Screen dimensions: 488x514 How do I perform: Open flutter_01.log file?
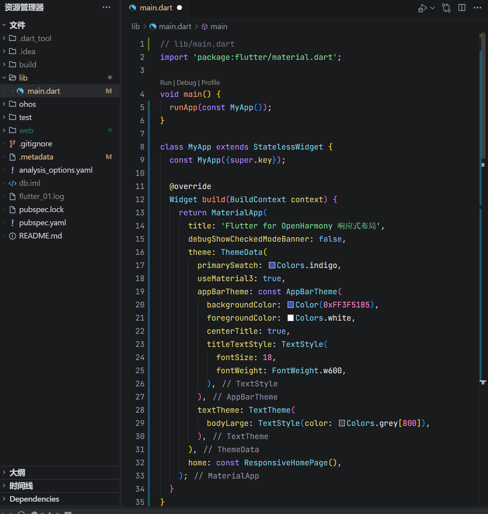pos(60,196)
